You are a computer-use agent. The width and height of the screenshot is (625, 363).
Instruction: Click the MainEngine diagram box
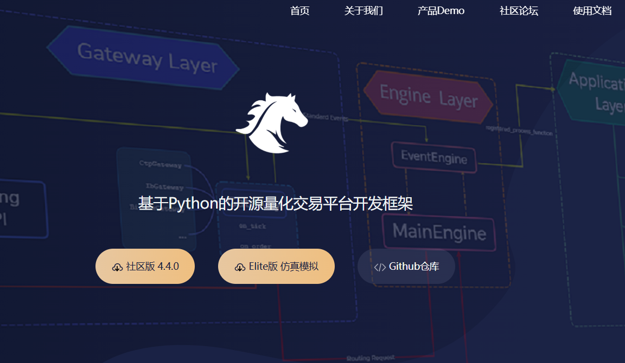[439, 232]
